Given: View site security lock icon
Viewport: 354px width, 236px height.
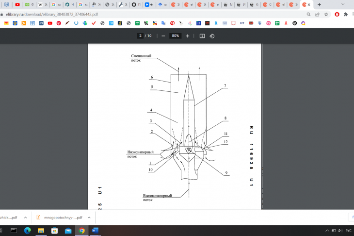Looking at the screenshot, I should click(1, 14).
